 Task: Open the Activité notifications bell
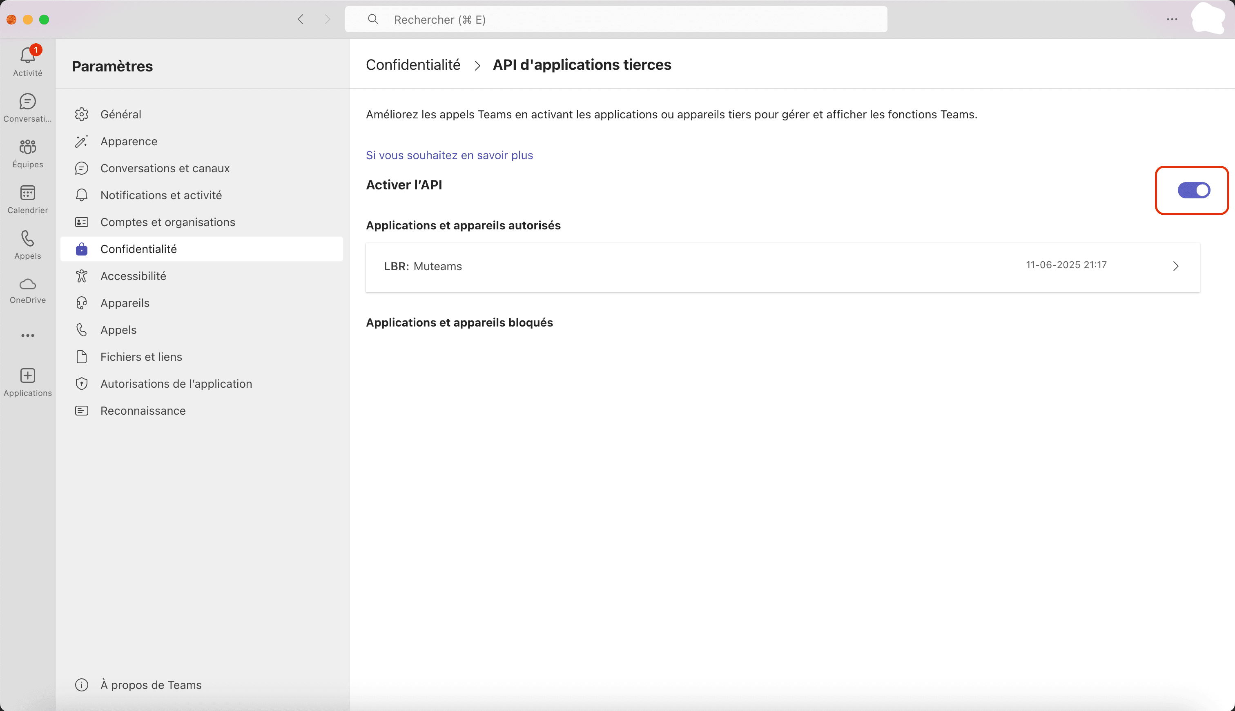pyautogui.click(x=27, y=61)
